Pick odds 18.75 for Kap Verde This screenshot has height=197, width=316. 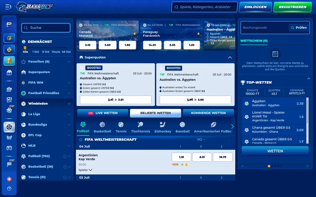[223, 157]
